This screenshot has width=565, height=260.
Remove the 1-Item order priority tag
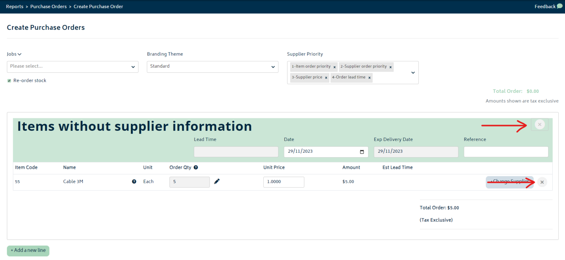(x=334, y=66)
